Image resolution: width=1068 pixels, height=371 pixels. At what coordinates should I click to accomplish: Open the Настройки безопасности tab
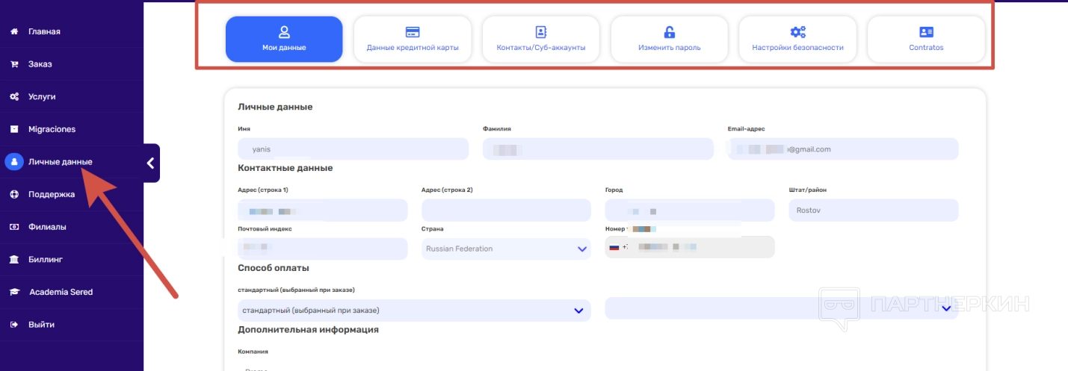click(x=797, y=39)
